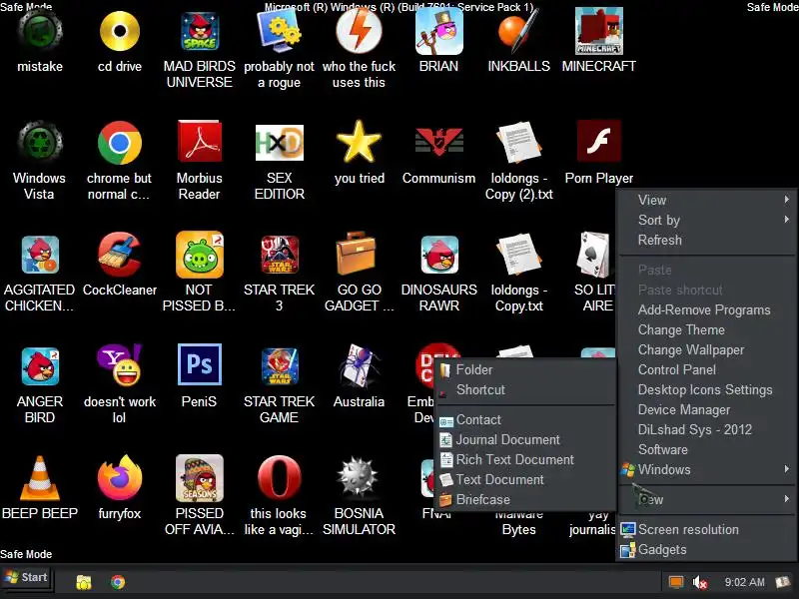The width and height of the screenshot is (799, 599).
Task: Choose Rich Text Document entry
Action: click(x=526, y=459)
